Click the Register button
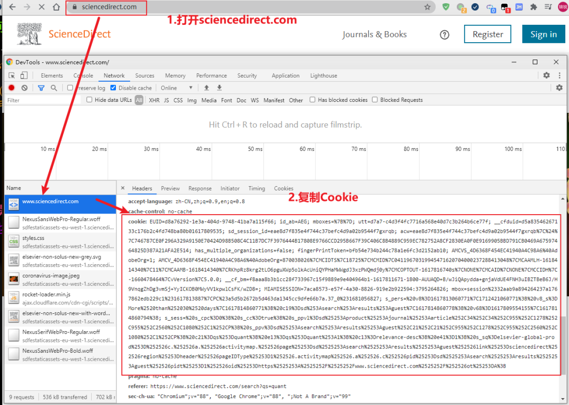This screenshot has height=405, width=569. [x=488, y=34]
